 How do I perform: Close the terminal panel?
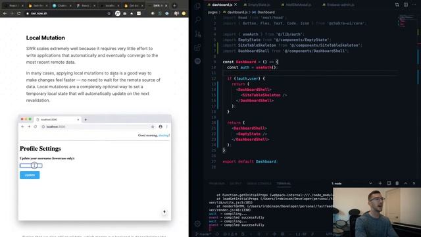[x=414, y=183]
